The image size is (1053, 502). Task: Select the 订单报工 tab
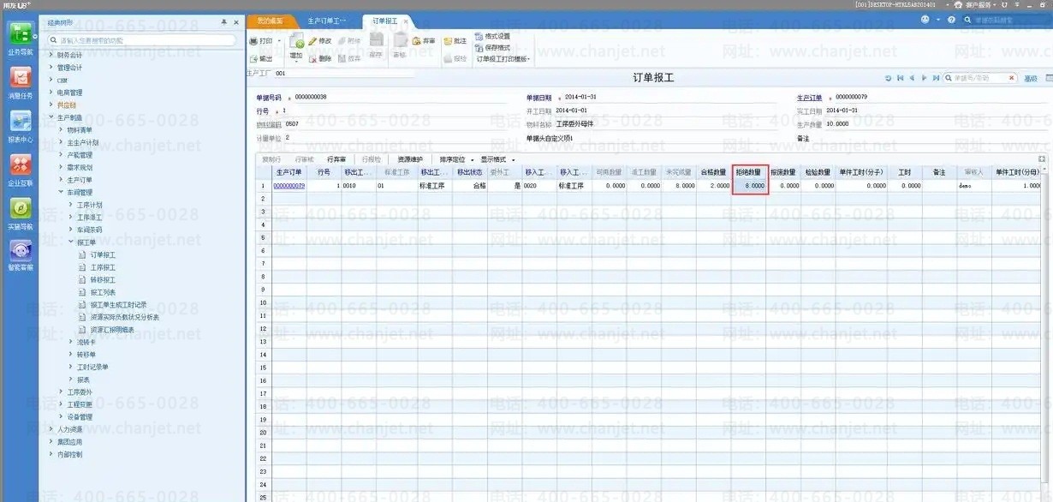click(x=384, y=21)
